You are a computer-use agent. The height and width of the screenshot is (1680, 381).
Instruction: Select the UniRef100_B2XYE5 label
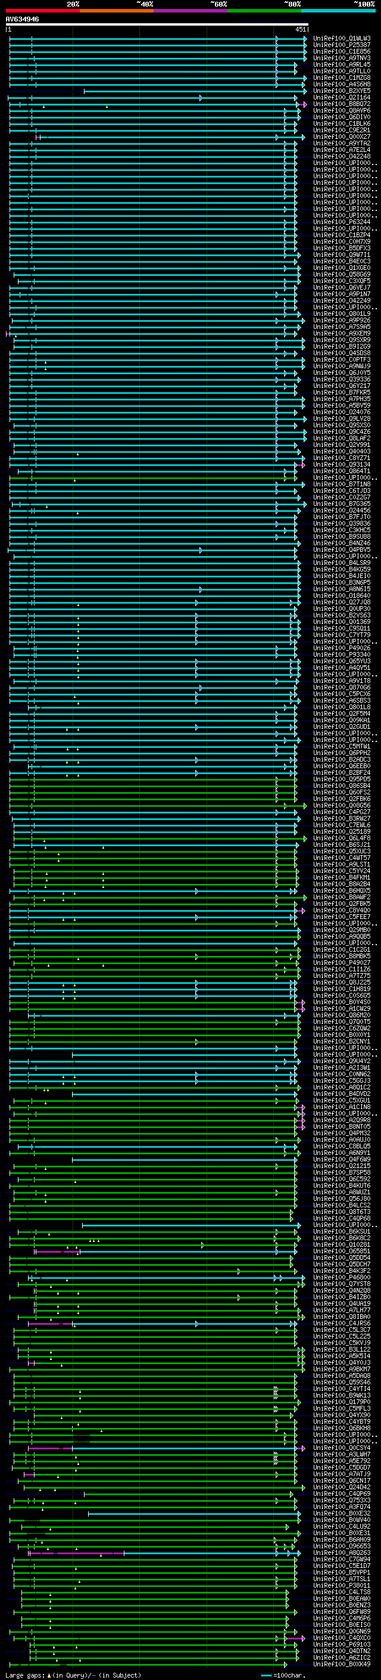pos(342,91)
